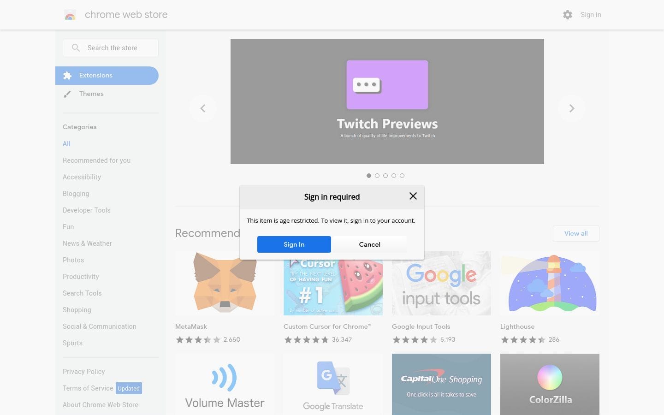664x415 pixels.
Task: Click the Search the store field
Action: tap(118, 48)
